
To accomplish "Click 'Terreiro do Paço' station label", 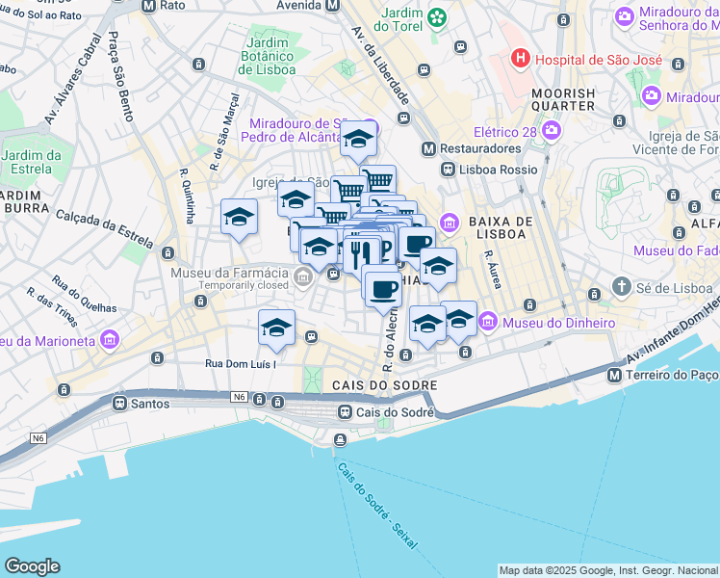I will point(672,375).
